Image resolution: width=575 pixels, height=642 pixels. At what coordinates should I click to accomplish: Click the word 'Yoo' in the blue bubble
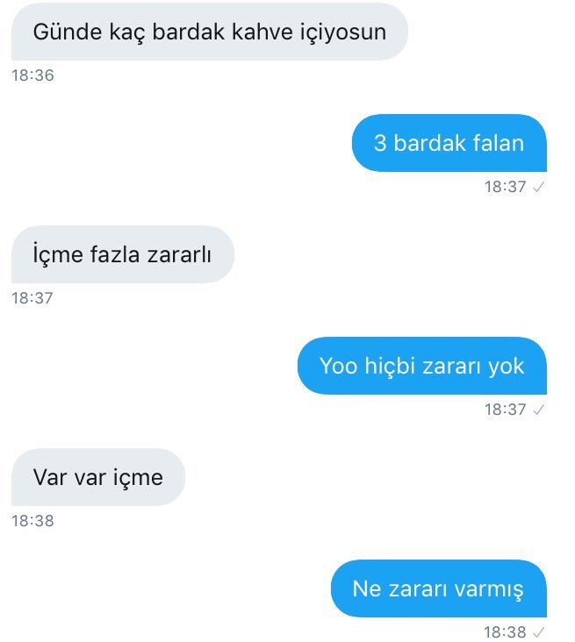click(x=339, y=366)
